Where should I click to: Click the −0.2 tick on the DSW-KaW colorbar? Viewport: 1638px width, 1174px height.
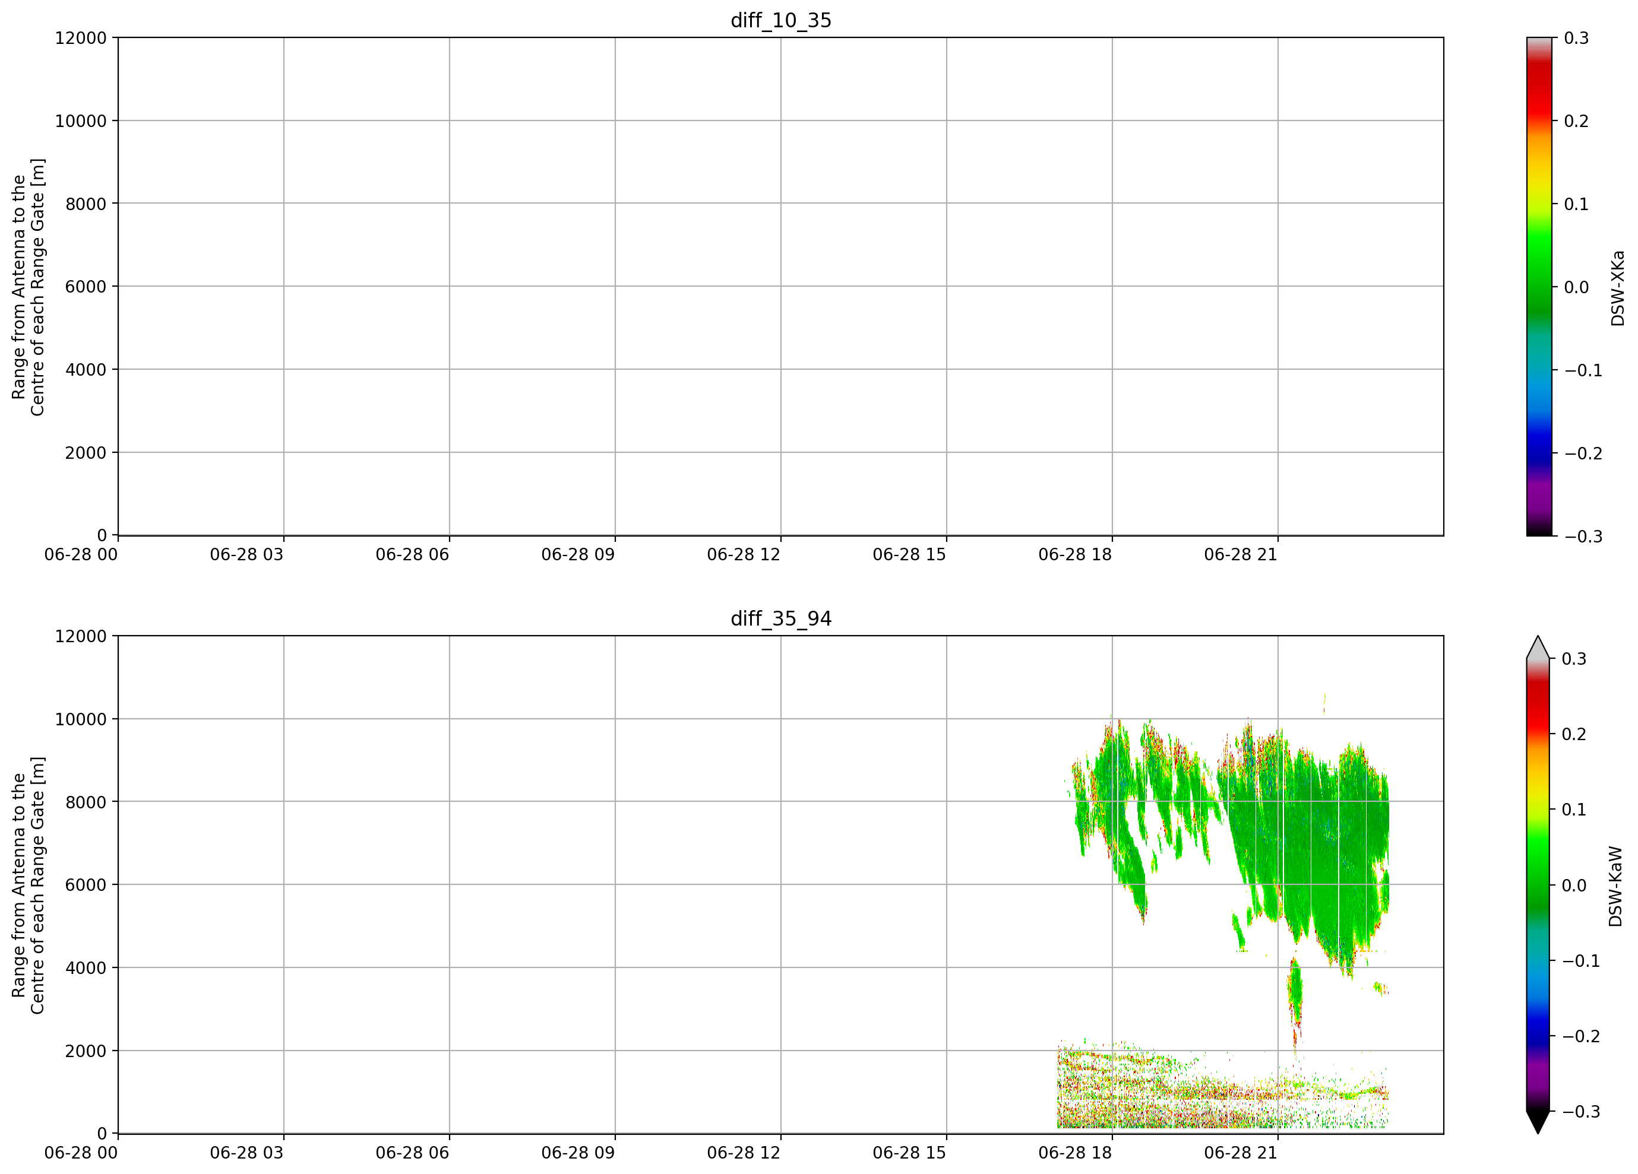tap(1581, 1036)
